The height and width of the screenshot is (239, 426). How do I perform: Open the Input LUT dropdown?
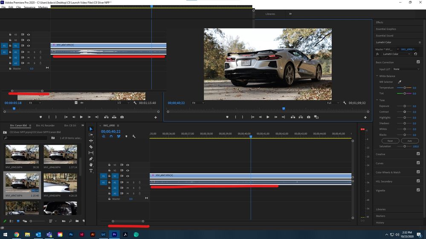[x=406, y=69]
